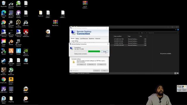Select the Microsoft Edge desktop shortcut

coord(4,14)
